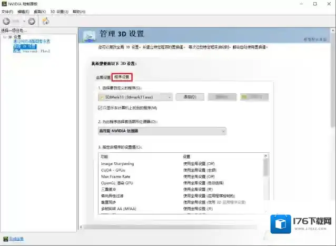Click the 管理 3D 设置 header icon

coord(89,36)
